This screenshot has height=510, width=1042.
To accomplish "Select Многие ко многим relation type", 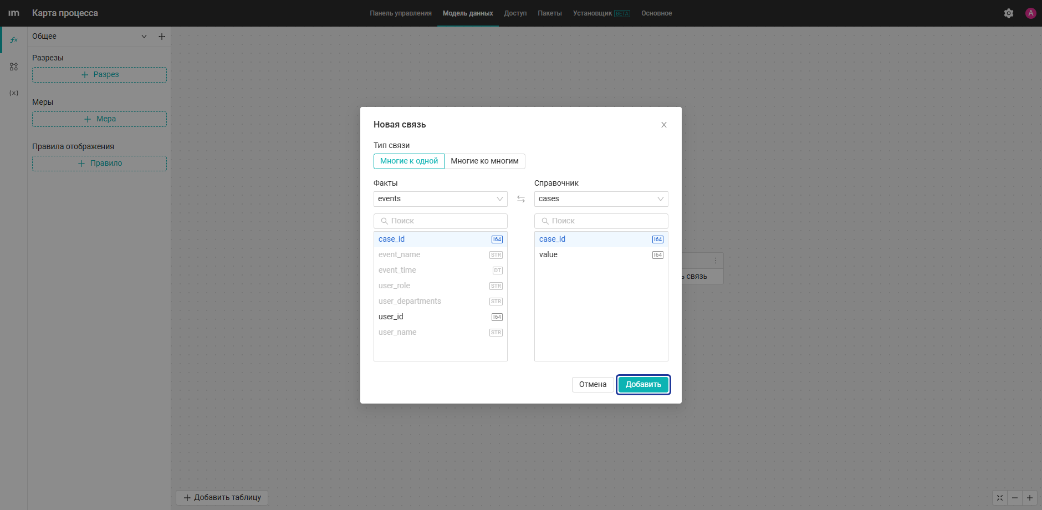I will (x=485, y=161).
